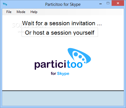Minimize the Particitoo window
The image size is (126, 108).
(x=101, y=4)
